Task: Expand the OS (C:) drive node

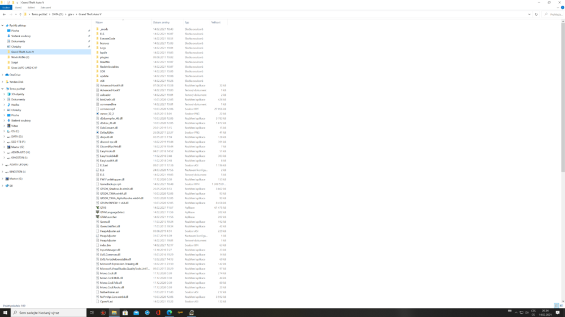Action: [5, 131]
